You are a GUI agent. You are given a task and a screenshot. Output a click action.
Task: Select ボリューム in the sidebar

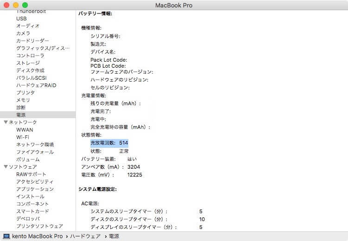(x=28, y=159)
